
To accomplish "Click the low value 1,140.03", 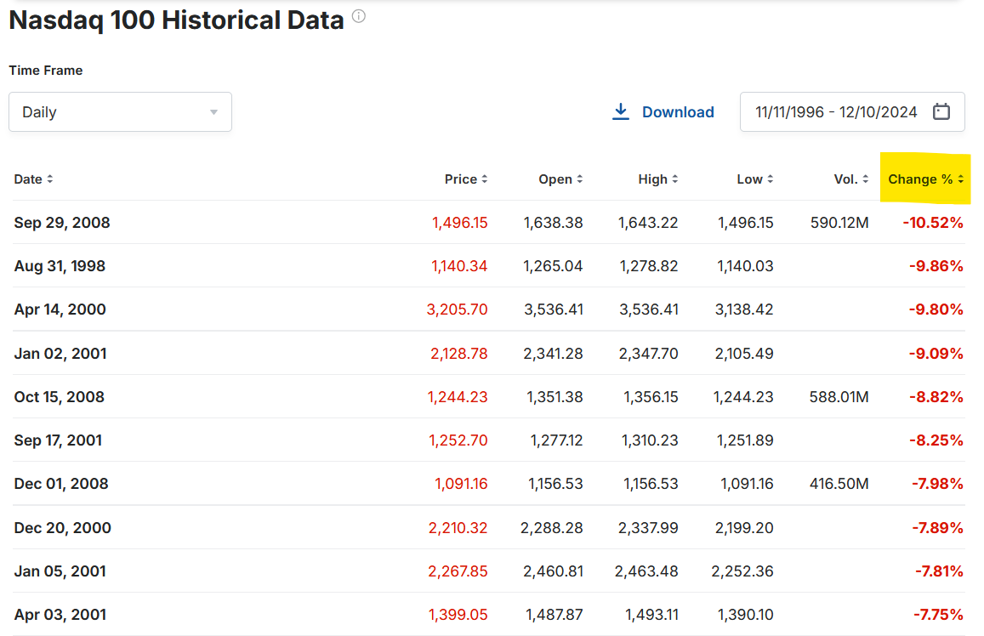I will [745, 266].
